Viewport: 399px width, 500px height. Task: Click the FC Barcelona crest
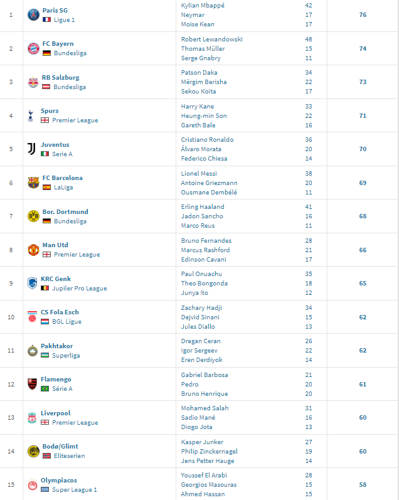pyautogui.click(x=33, y=183)
